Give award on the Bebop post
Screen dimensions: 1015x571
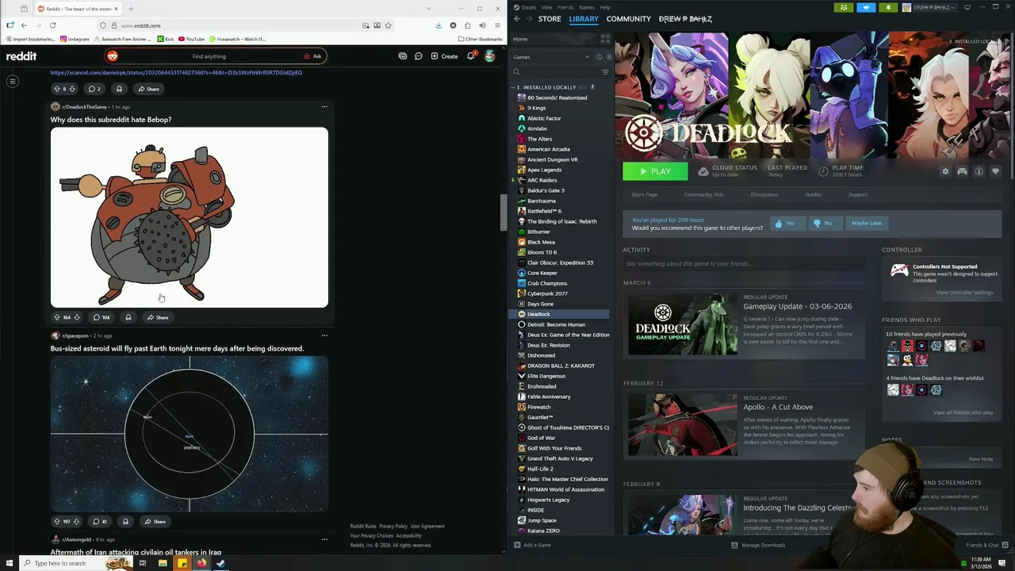tap(128, 317)
